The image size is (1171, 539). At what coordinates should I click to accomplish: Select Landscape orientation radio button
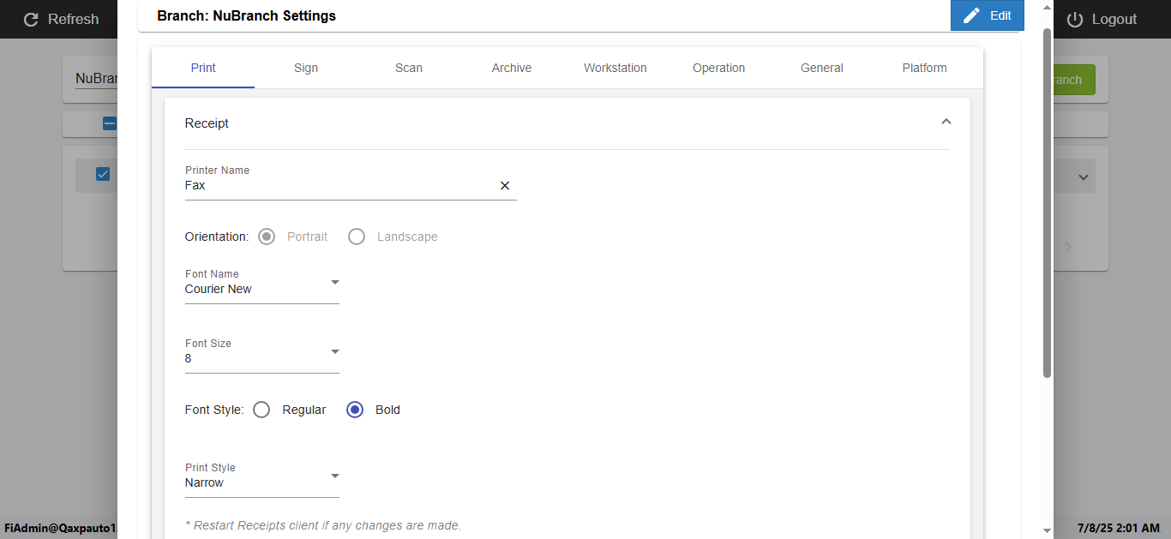(x=357, y=237)
